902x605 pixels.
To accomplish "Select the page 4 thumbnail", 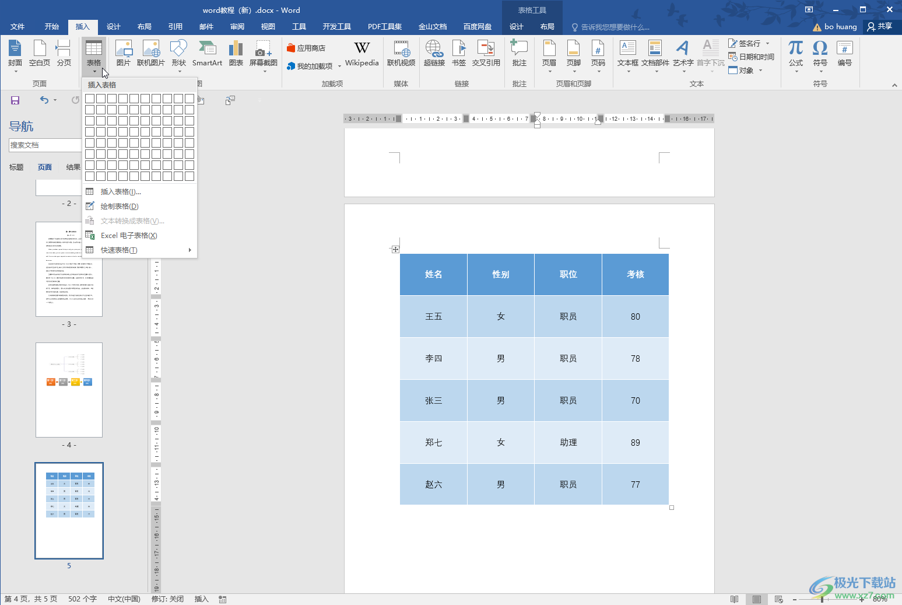I will (69, 390).
